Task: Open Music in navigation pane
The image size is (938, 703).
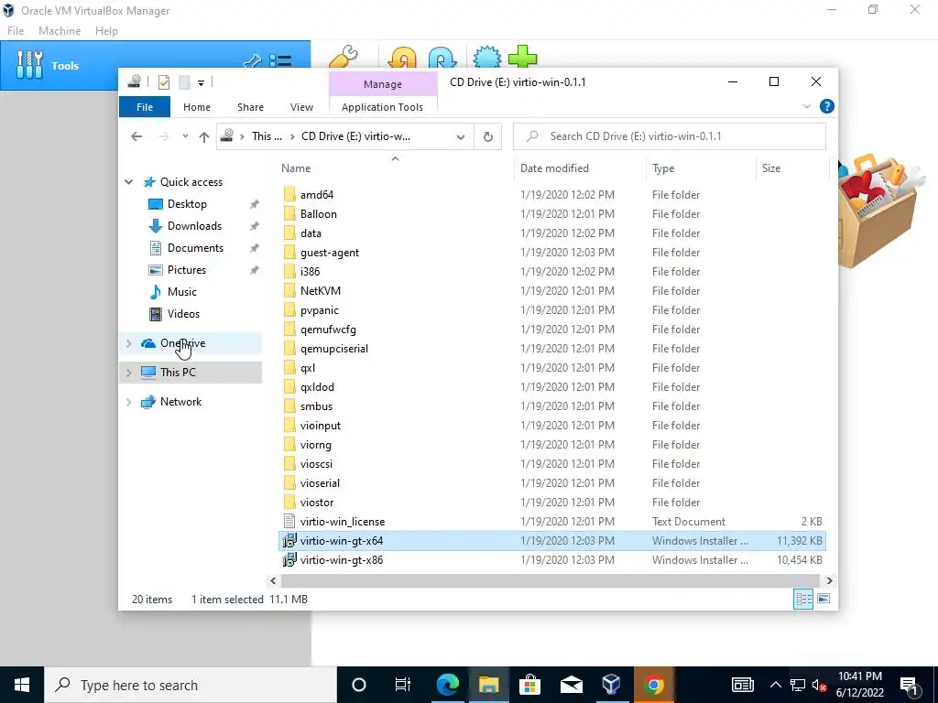Action: (x=181, y=292)
